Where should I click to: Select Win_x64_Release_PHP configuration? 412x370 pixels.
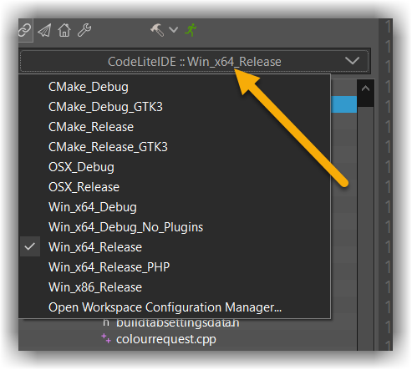(175, 267)
